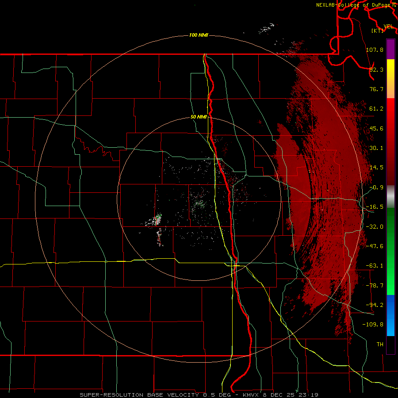
Task: Select the -94.2 velocity scale value
Action: [375, 305]
